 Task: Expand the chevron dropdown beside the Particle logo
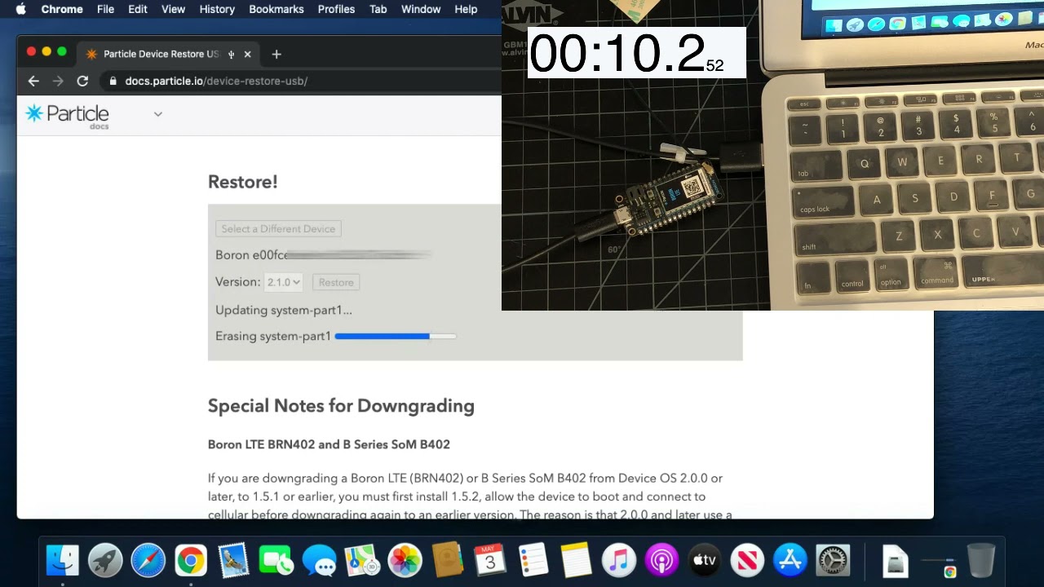157,114
